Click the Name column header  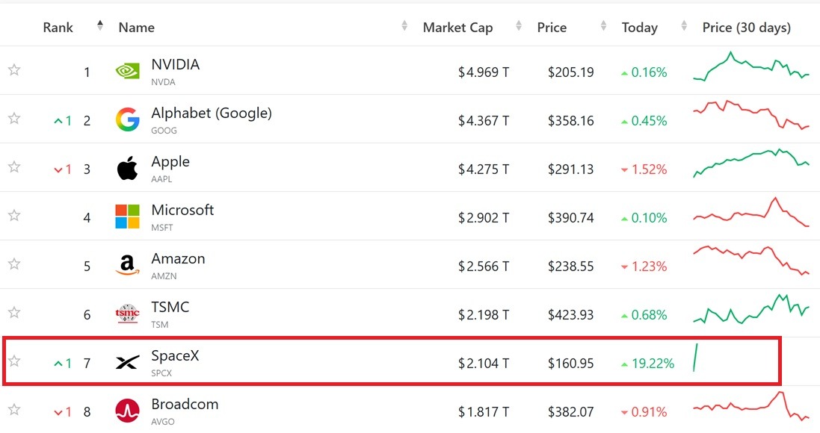coord(137,28)
